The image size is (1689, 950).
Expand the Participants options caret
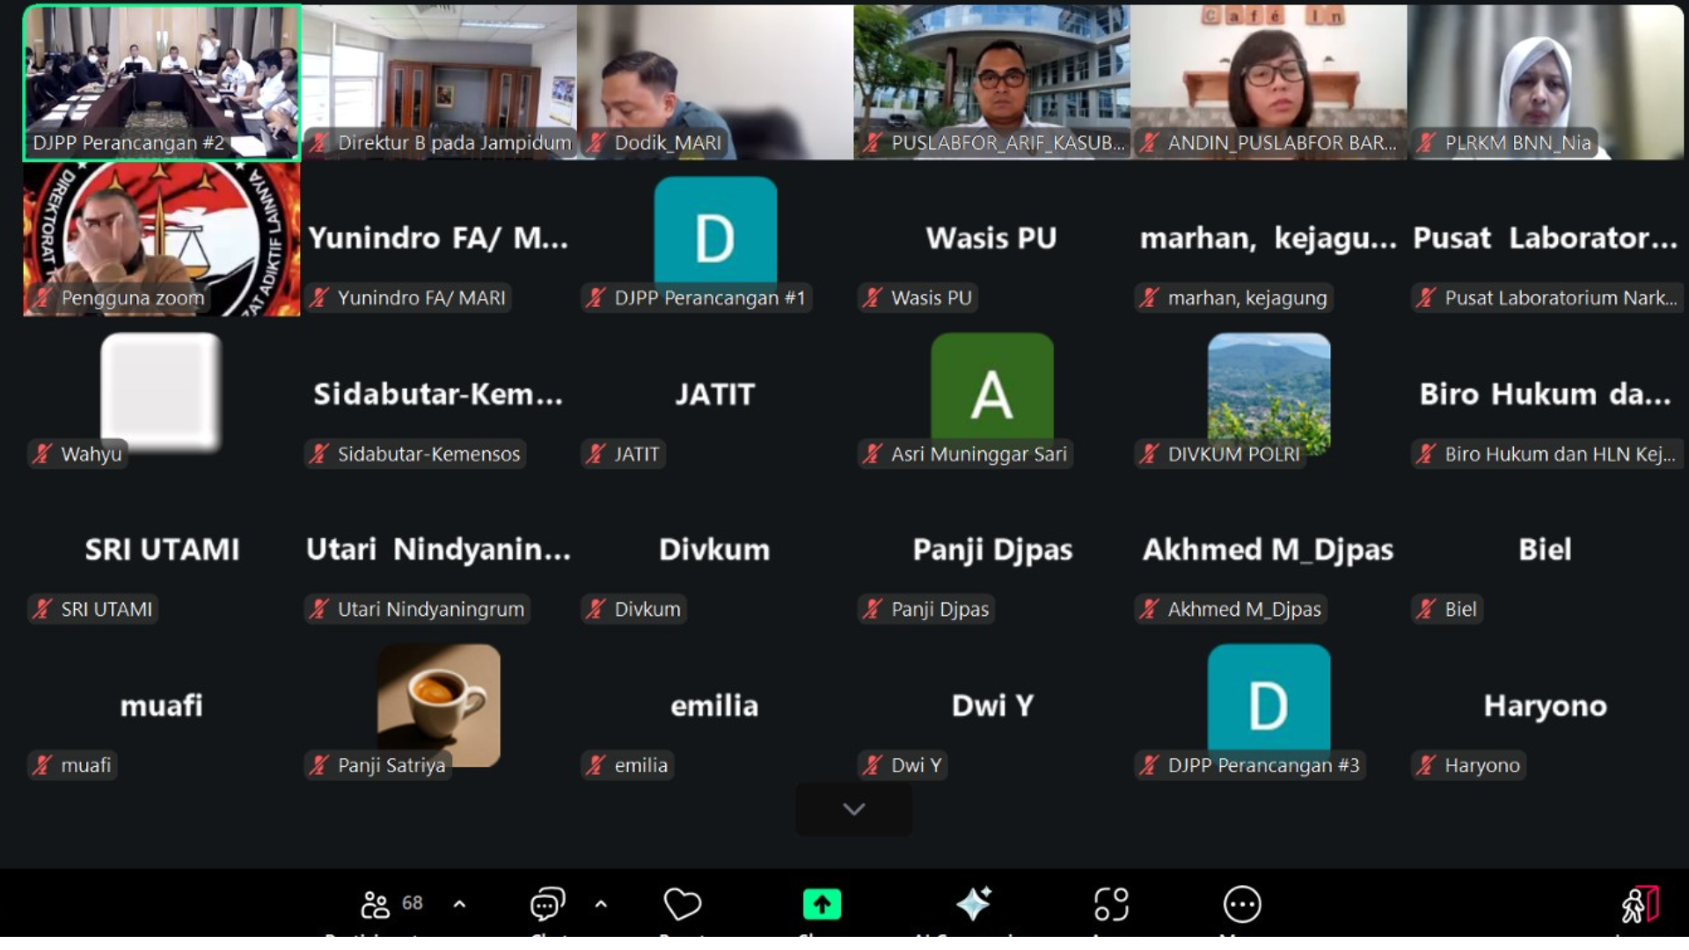pos(459,904)
